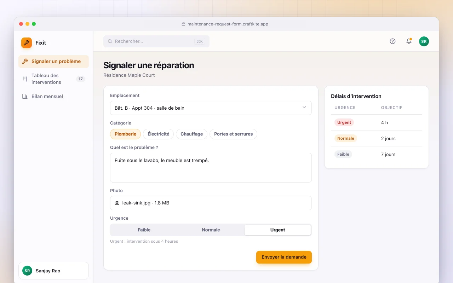Set urgency to Faible
The width and height of the screenshot is (453, 283).
(144, 230)
